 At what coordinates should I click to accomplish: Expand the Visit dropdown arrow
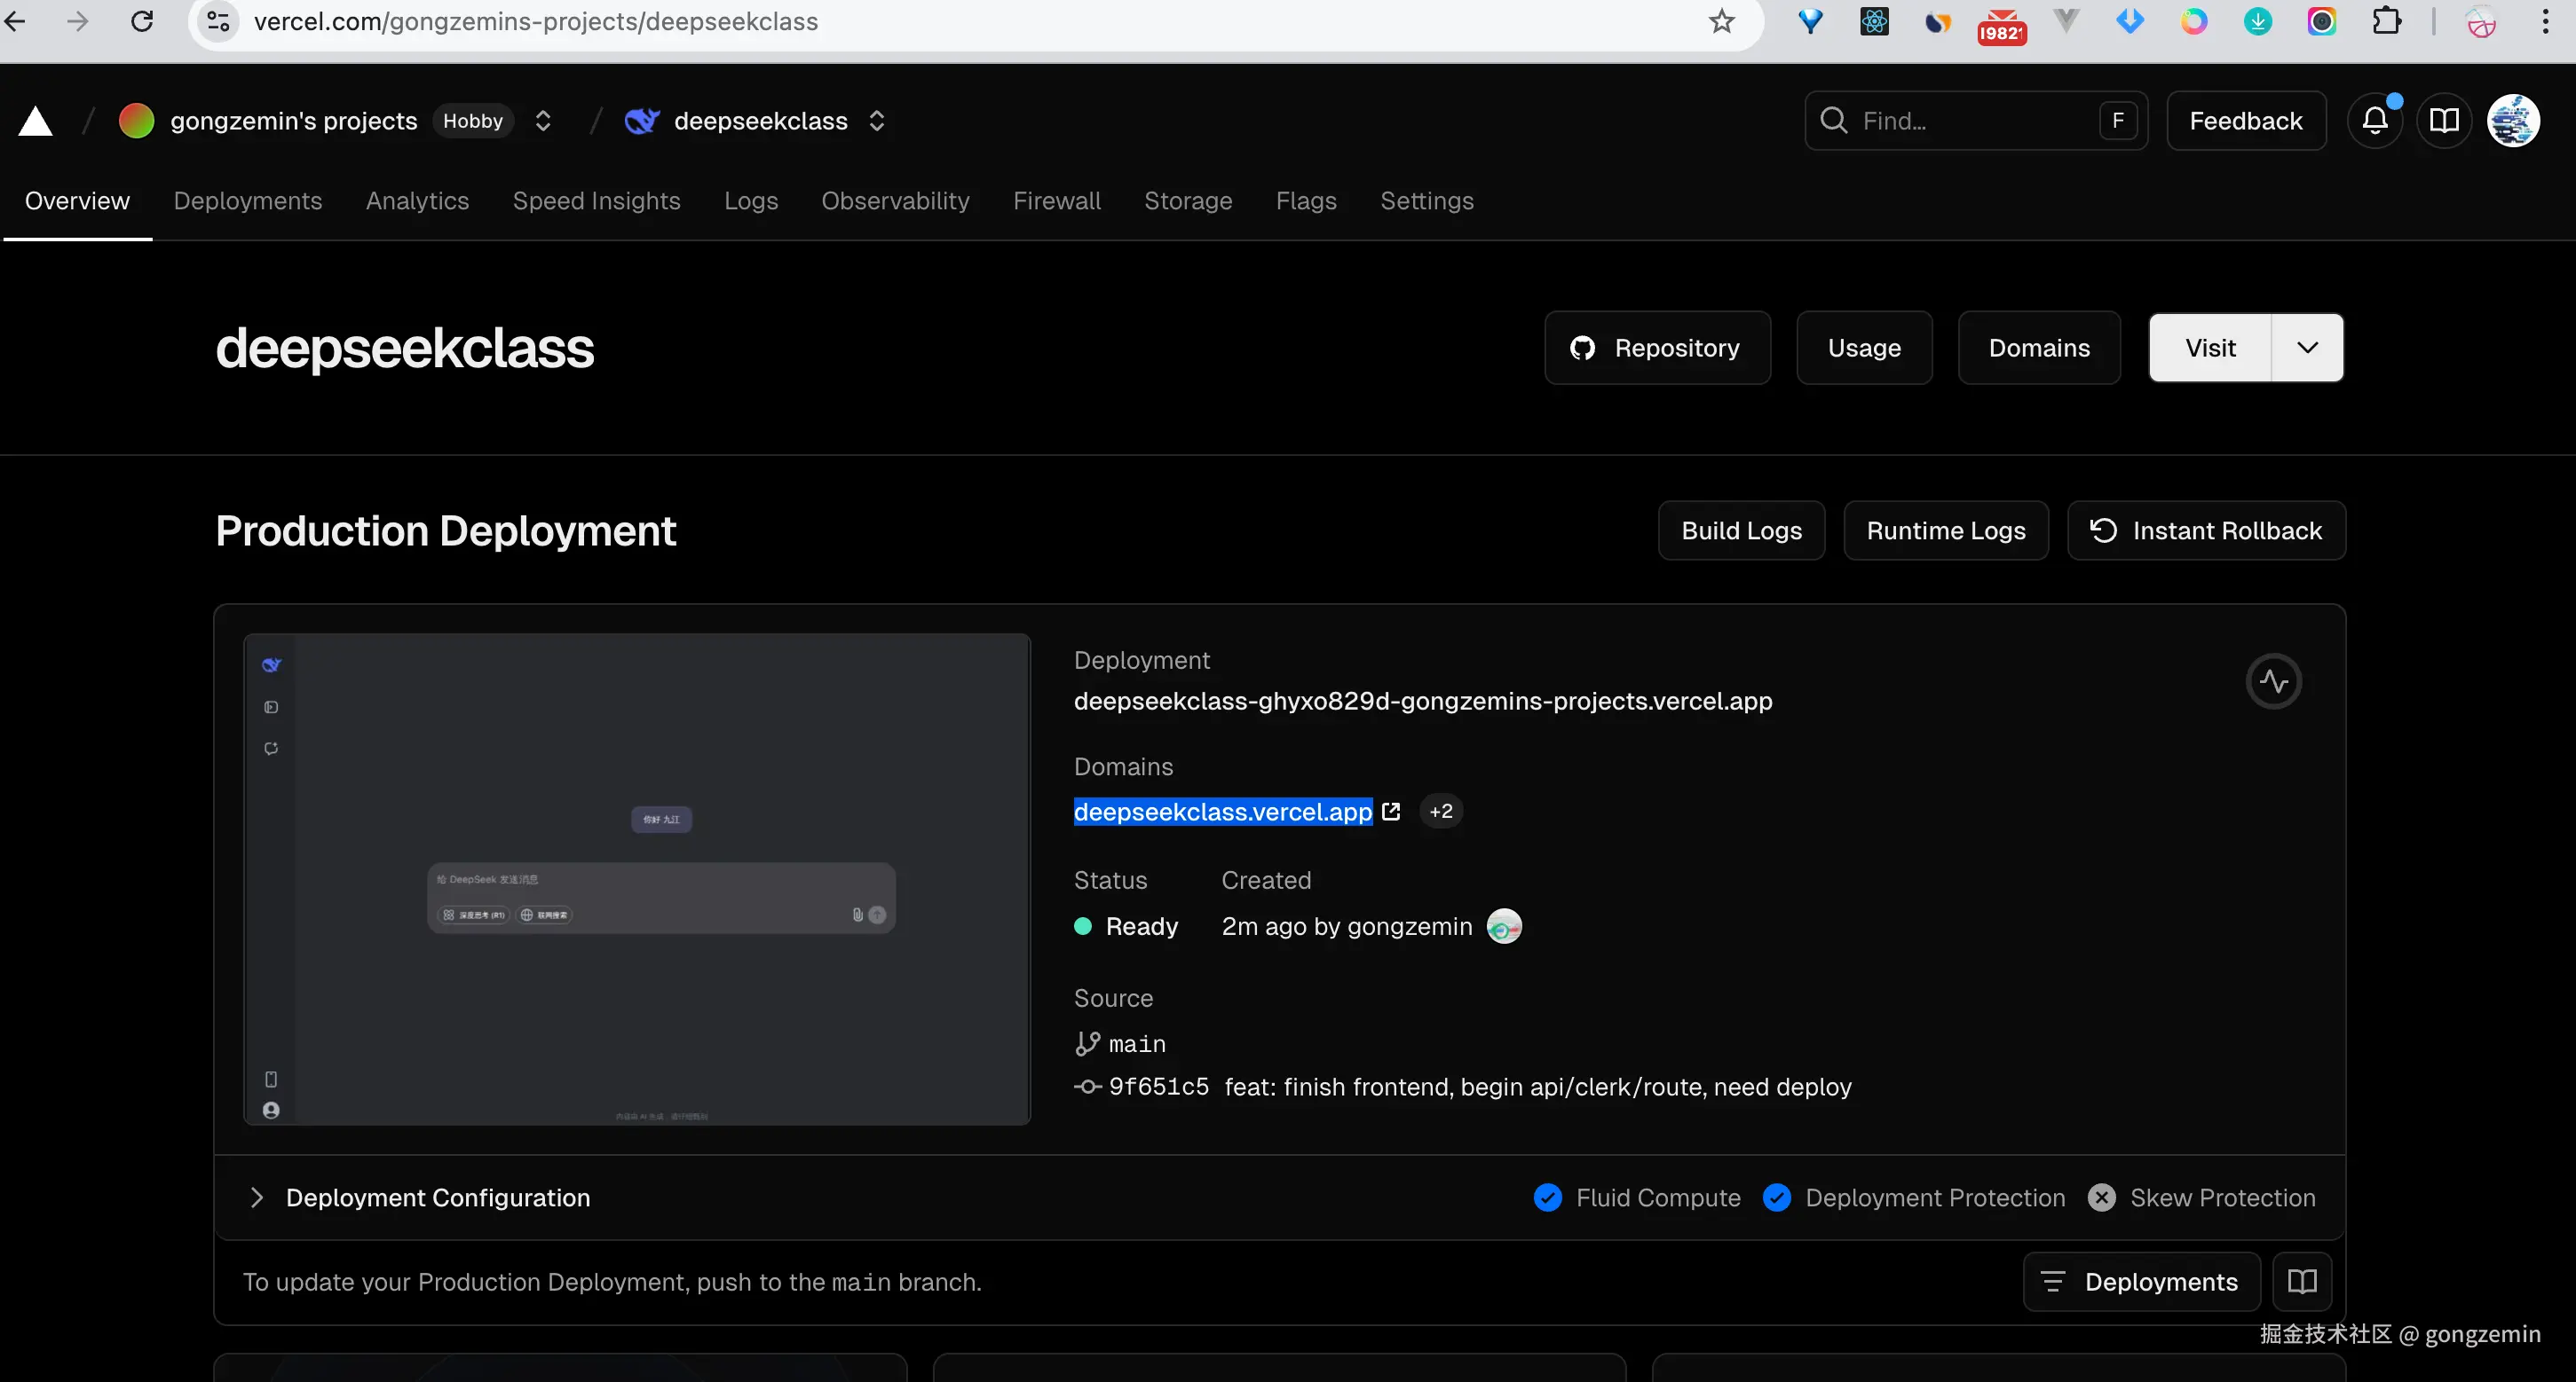(2307, 348)
